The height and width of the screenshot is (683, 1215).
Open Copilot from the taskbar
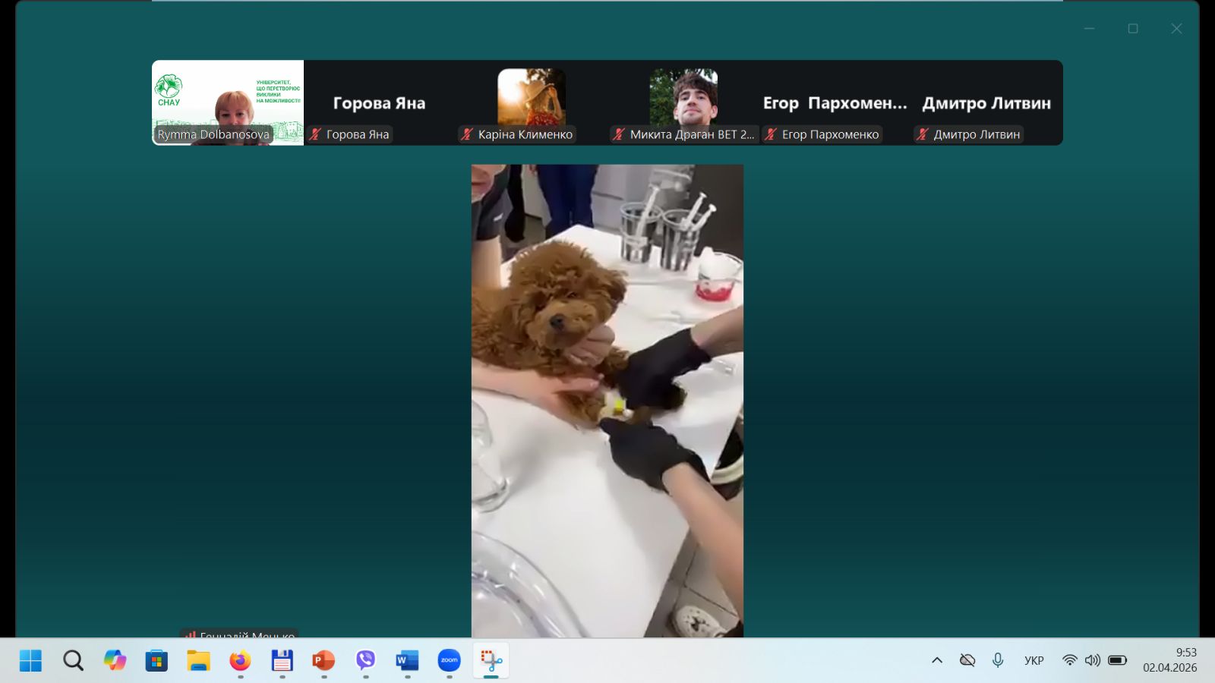tap(115, 660)
